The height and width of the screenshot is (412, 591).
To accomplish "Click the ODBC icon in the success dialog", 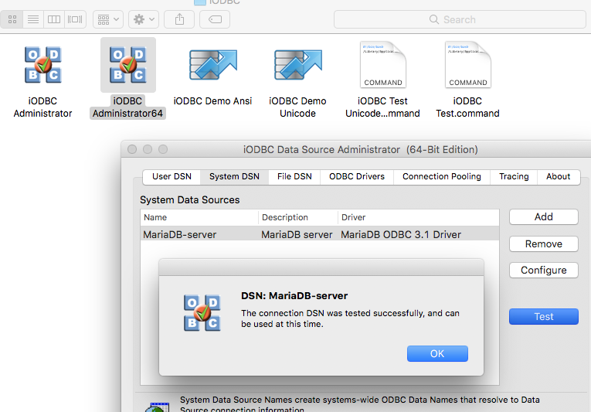I will coord(202,313).
